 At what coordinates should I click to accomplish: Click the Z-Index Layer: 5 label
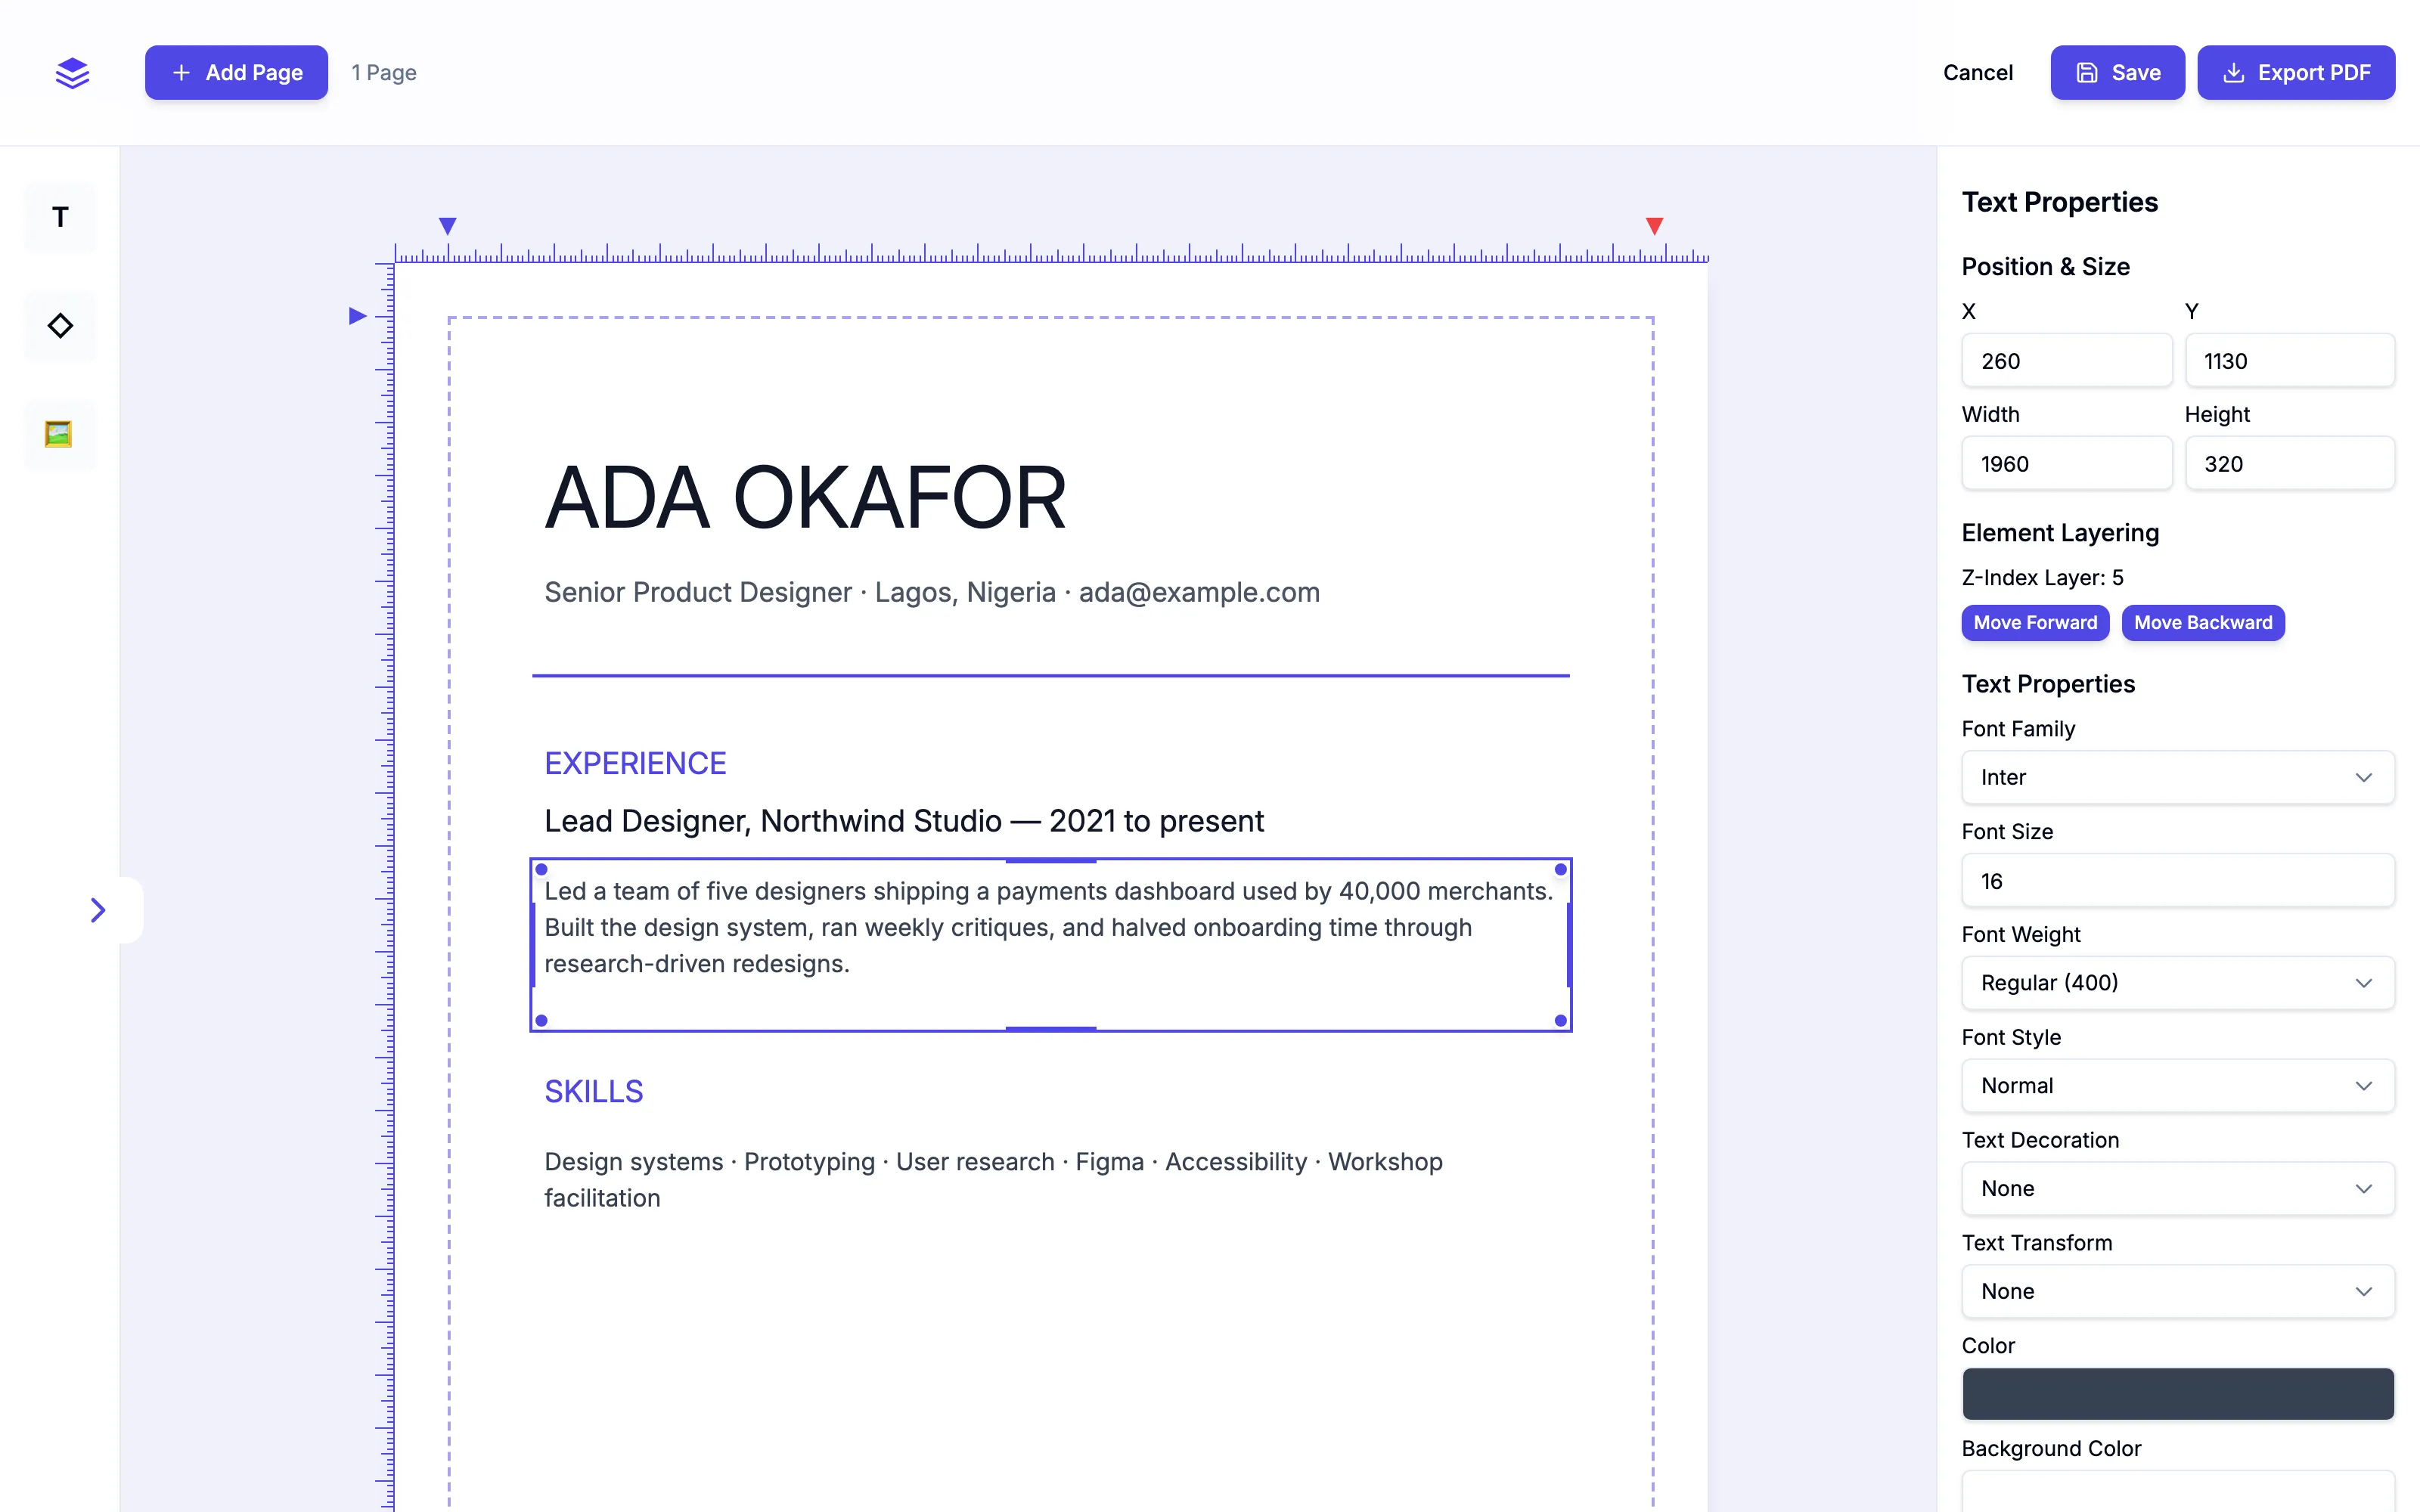(x=2043, y=578)
